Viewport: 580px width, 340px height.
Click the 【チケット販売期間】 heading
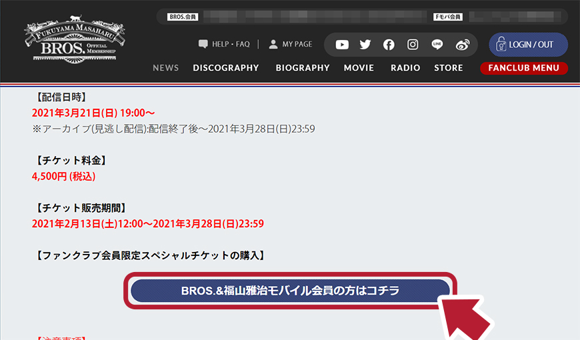point(81,208)
